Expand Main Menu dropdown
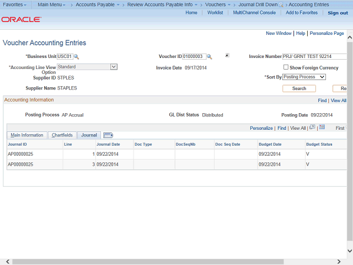Viewport: 353px width, 265px height. point(51,4)
